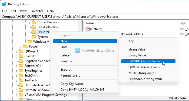
Task: Select the DataCollection key
Action: tap(48, 27)
